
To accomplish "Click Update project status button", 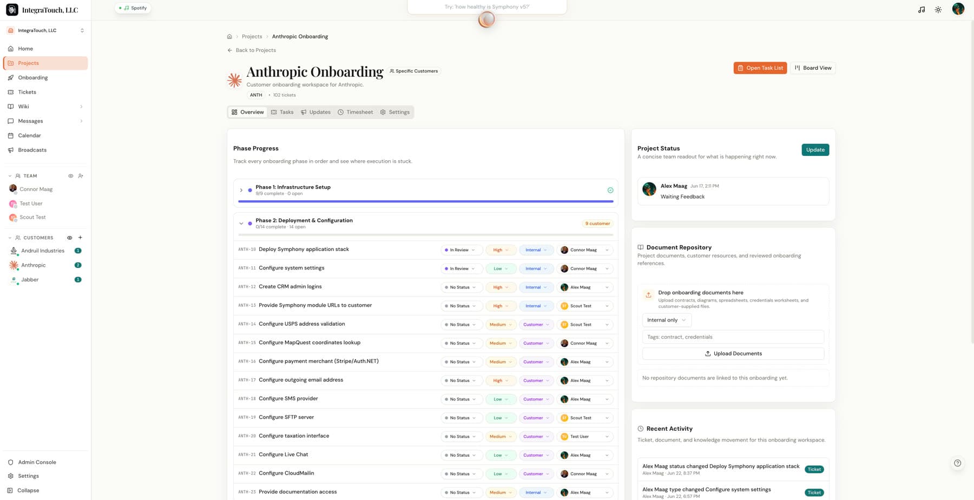I will pos(815,150).
